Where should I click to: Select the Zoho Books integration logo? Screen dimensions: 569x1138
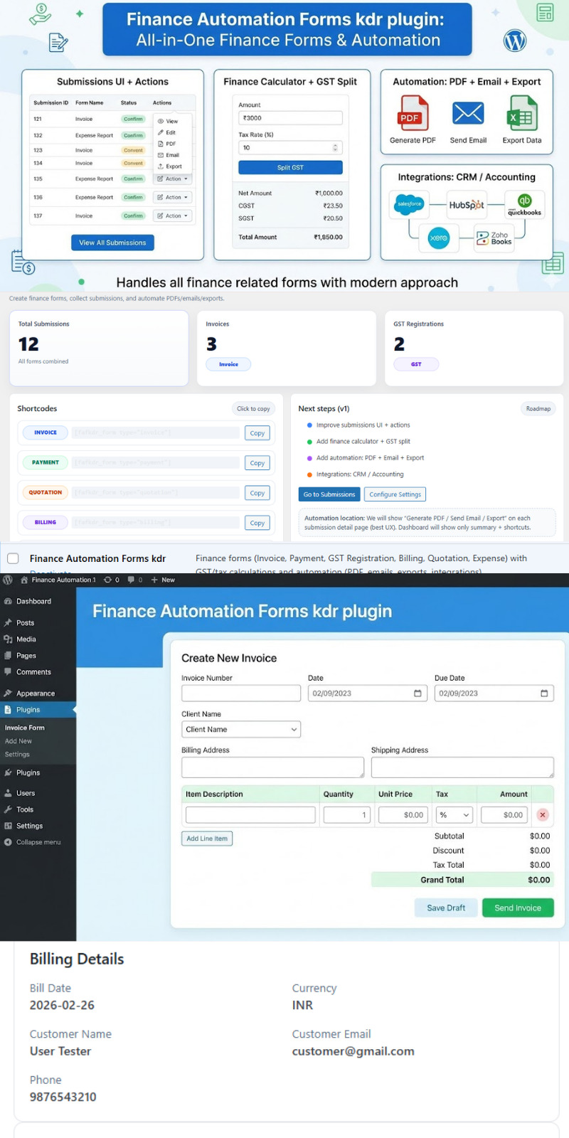click(494, 238)
